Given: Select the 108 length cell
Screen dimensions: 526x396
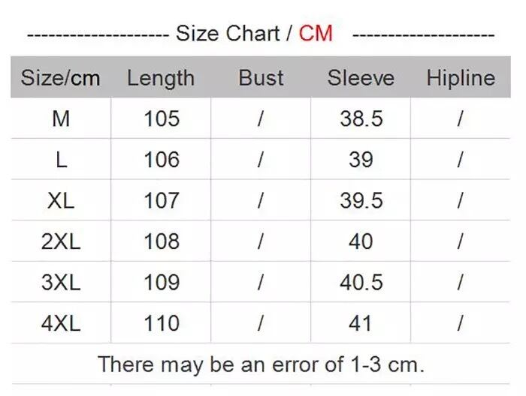Looking at the screenshot, I should (162, 241).
